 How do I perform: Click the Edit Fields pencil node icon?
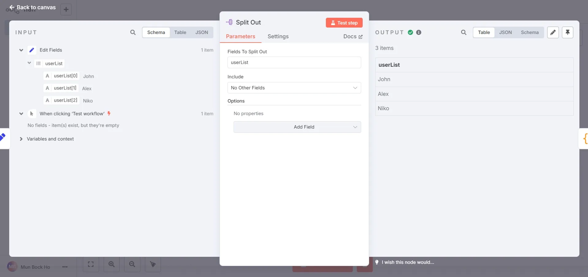pos(32,50)
